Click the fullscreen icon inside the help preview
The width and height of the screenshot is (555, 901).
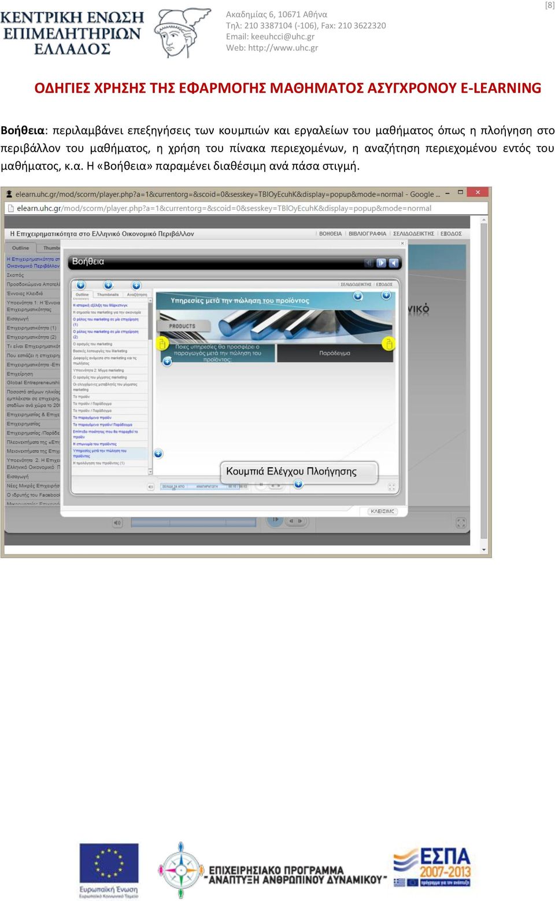(391, 487)
